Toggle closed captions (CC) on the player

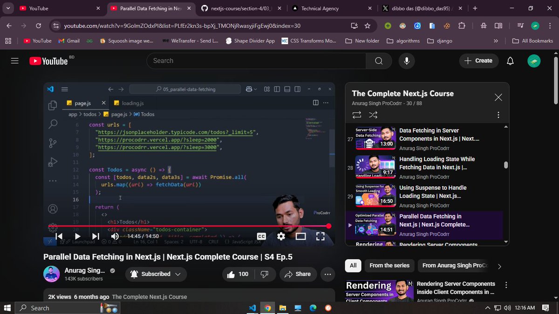(x=261, y=236)
